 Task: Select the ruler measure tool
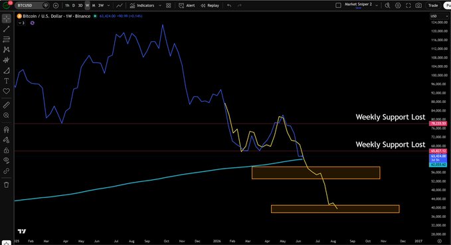pos(7,105)
